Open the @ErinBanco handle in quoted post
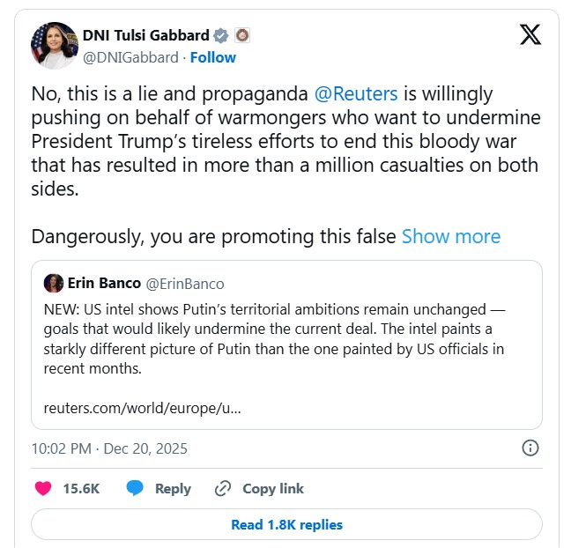 point(184,284)
